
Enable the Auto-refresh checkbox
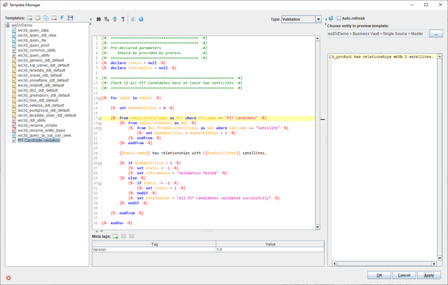(x=339, y=18)
